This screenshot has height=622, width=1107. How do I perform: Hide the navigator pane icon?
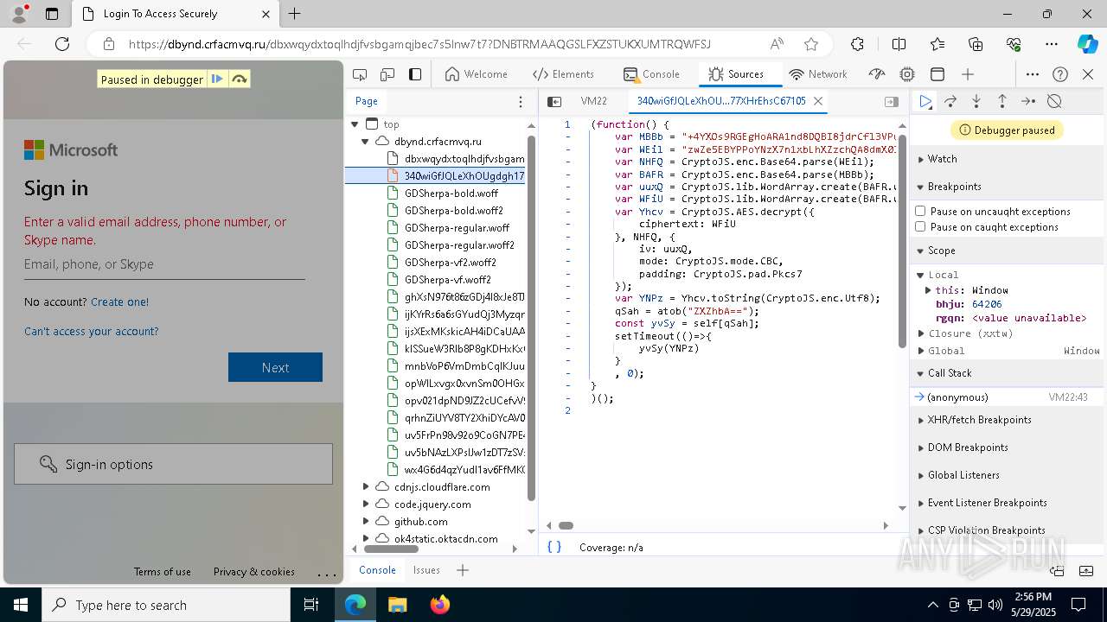[x=554, y=101]
